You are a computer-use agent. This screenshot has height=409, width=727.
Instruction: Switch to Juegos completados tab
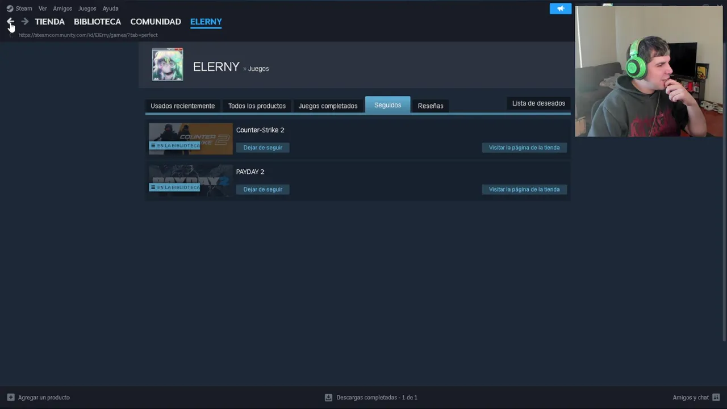point(328,106)
